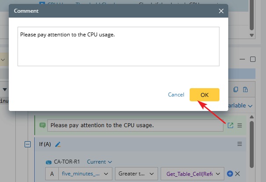Edit the If (A) condition pencil icon
The height and width of the screenshot is (182, 266).
click(x=58, y=144)
